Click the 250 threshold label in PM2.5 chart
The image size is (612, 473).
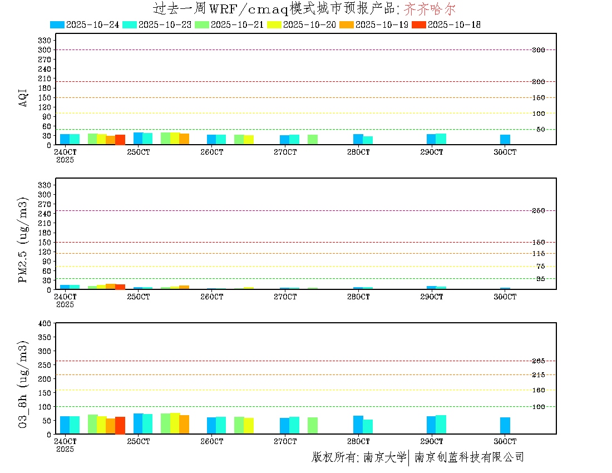pyautogui.click(x=538, y=211)
